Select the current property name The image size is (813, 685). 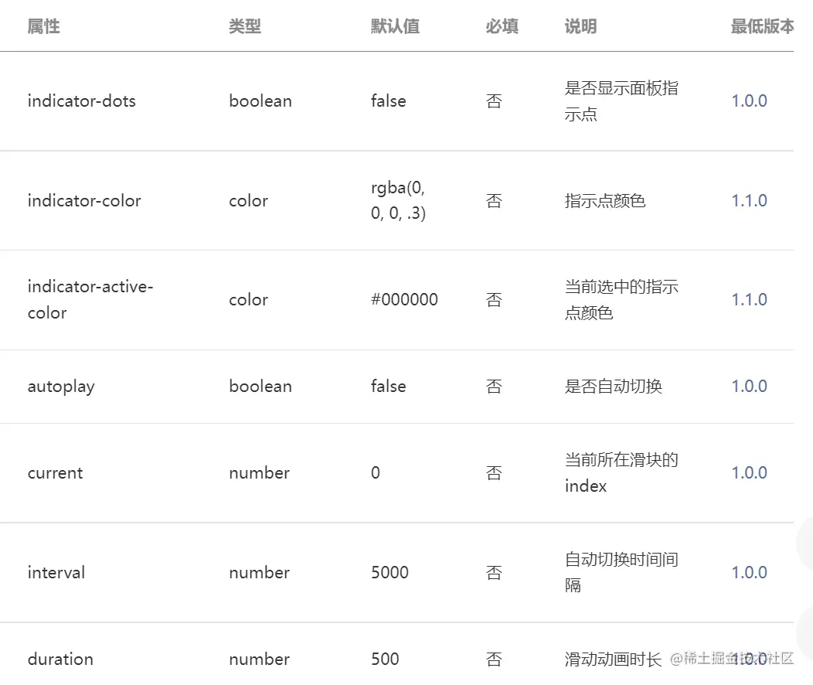55,472
